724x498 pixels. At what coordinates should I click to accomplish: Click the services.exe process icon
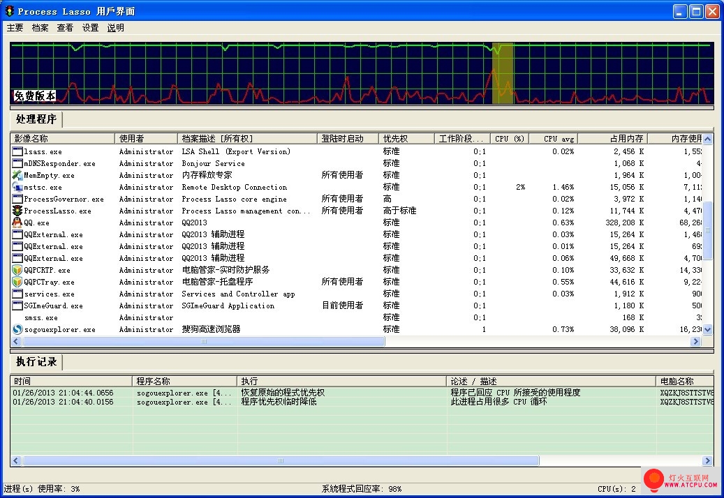click(x=17, y=294)
